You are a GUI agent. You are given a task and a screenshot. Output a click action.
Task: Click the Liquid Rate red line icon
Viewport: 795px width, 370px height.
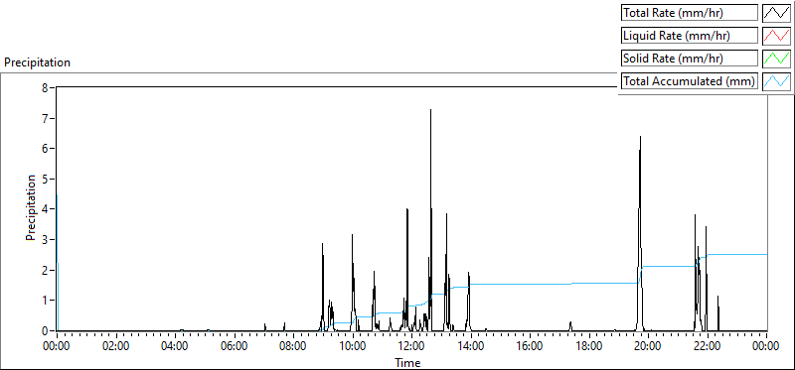pos(776,36)
